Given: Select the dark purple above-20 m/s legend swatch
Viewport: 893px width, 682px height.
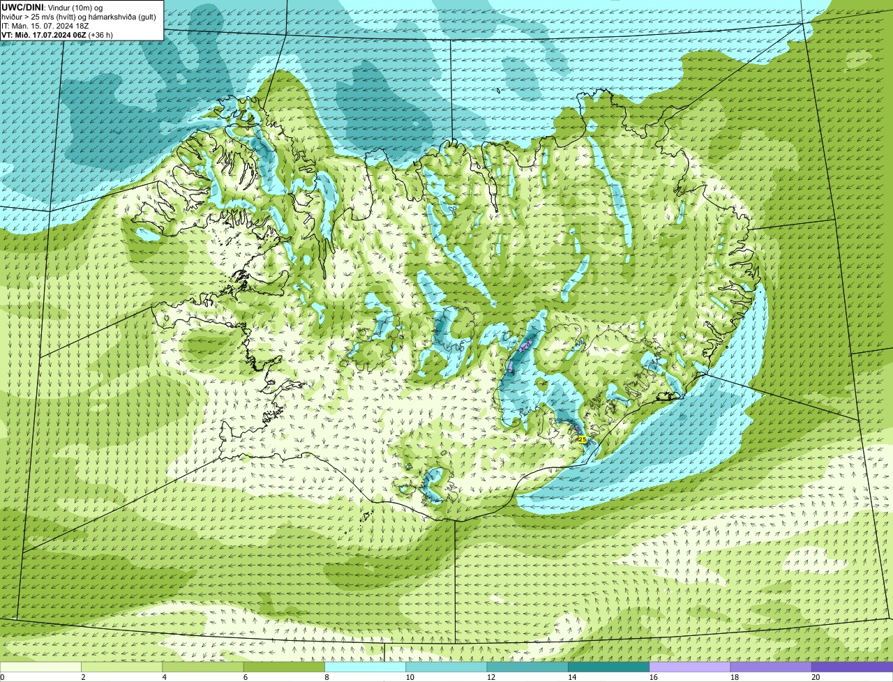Looking at the screenshot, I should 852,667.
